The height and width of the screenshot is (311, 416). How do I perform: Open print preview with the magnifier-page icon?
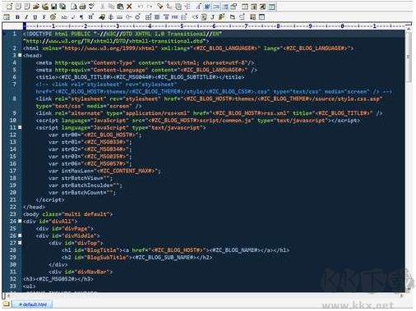click(74, 6)
